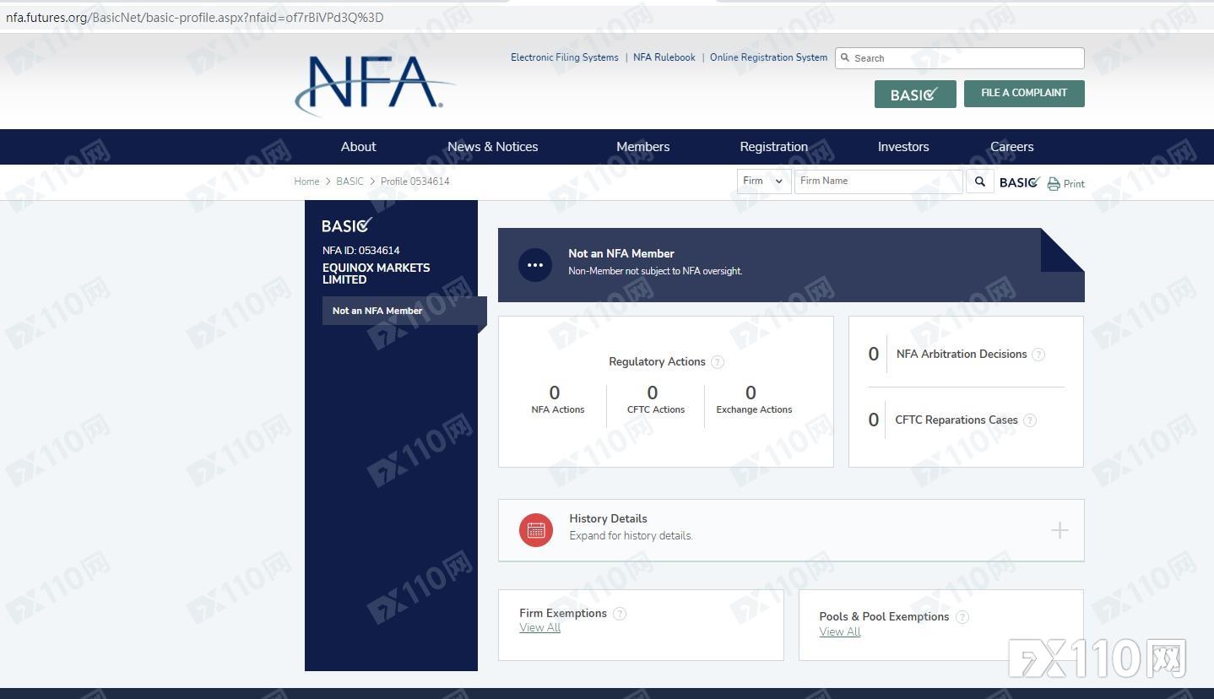Open the Firm search type dropdown
The height and width of the screenshot is (699, 1214).
click(x=764, y=182)
